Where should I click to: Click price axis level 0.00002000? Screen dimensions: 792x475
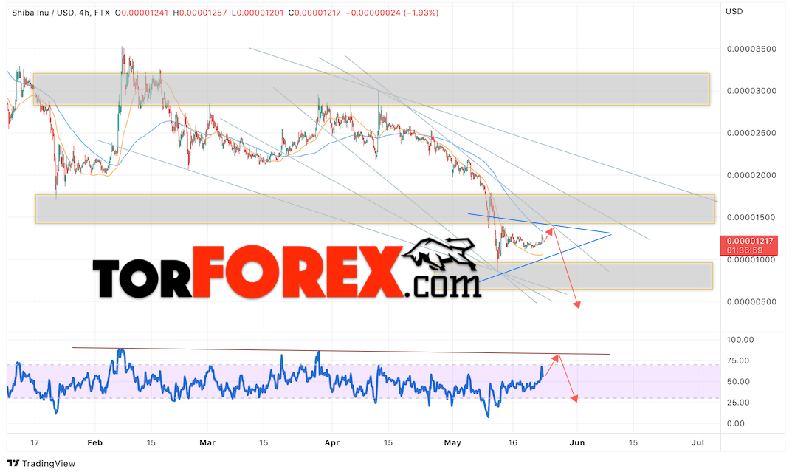coord(751,175)
